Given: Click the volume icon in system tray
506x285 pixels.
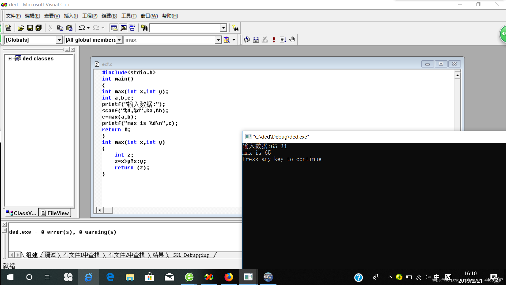Looking at the screenshot, I should (427, 277).
